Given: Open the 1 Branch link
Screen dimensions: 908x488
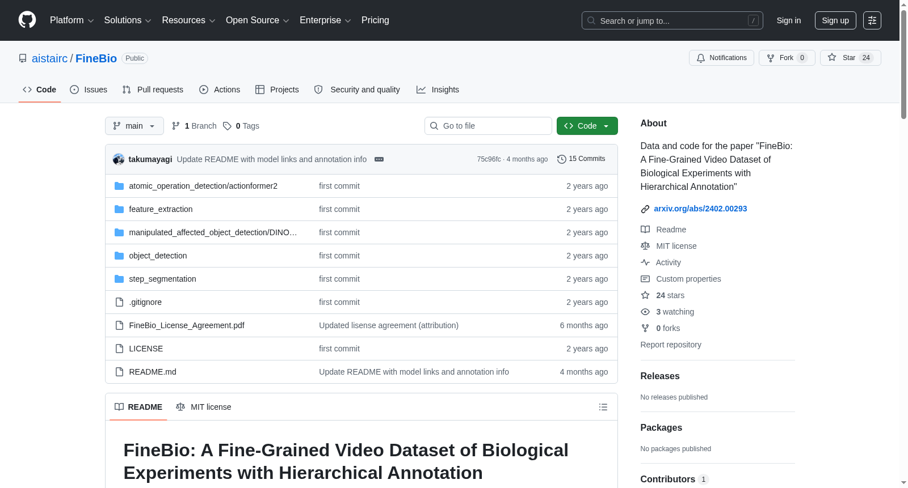Looking at the screenshot, I should point(194,126).
